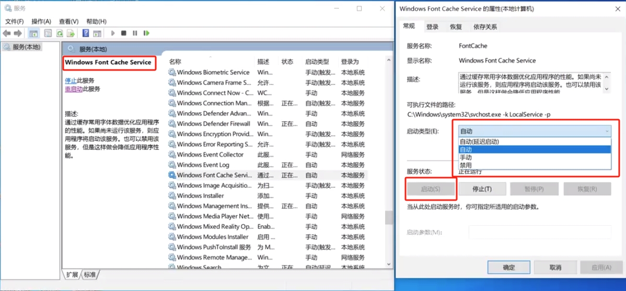
Task: Open Properties via the toolbar properties icon
Action: point(48,33)
